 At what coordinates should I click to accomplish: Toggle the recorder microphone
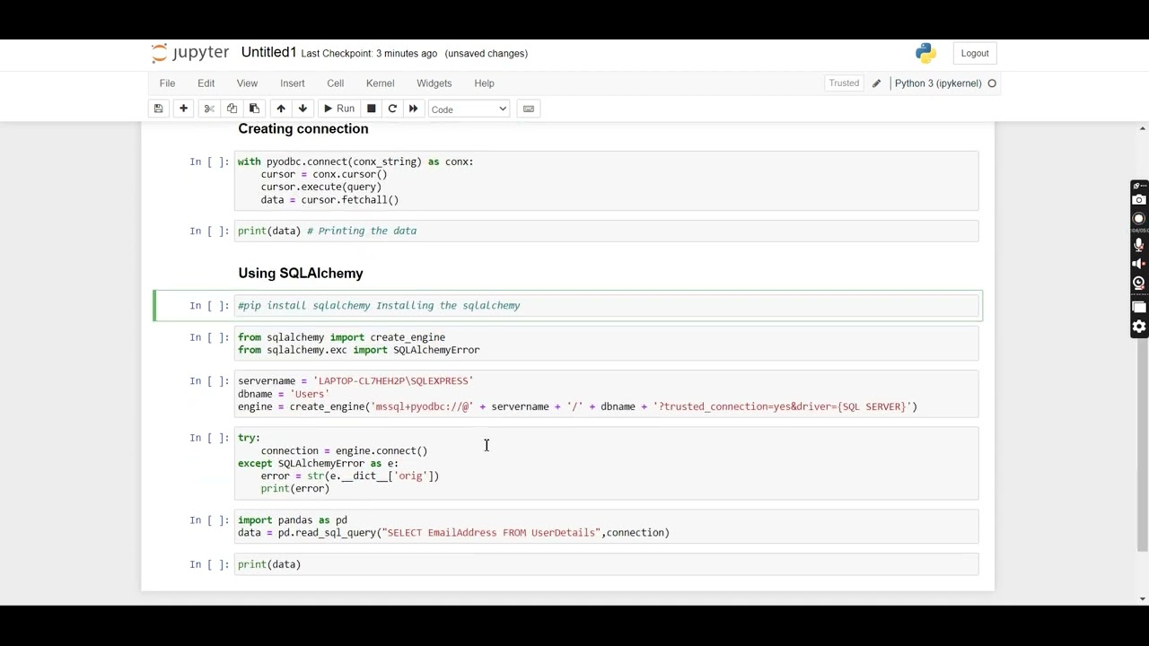(x=1139, y=244)
